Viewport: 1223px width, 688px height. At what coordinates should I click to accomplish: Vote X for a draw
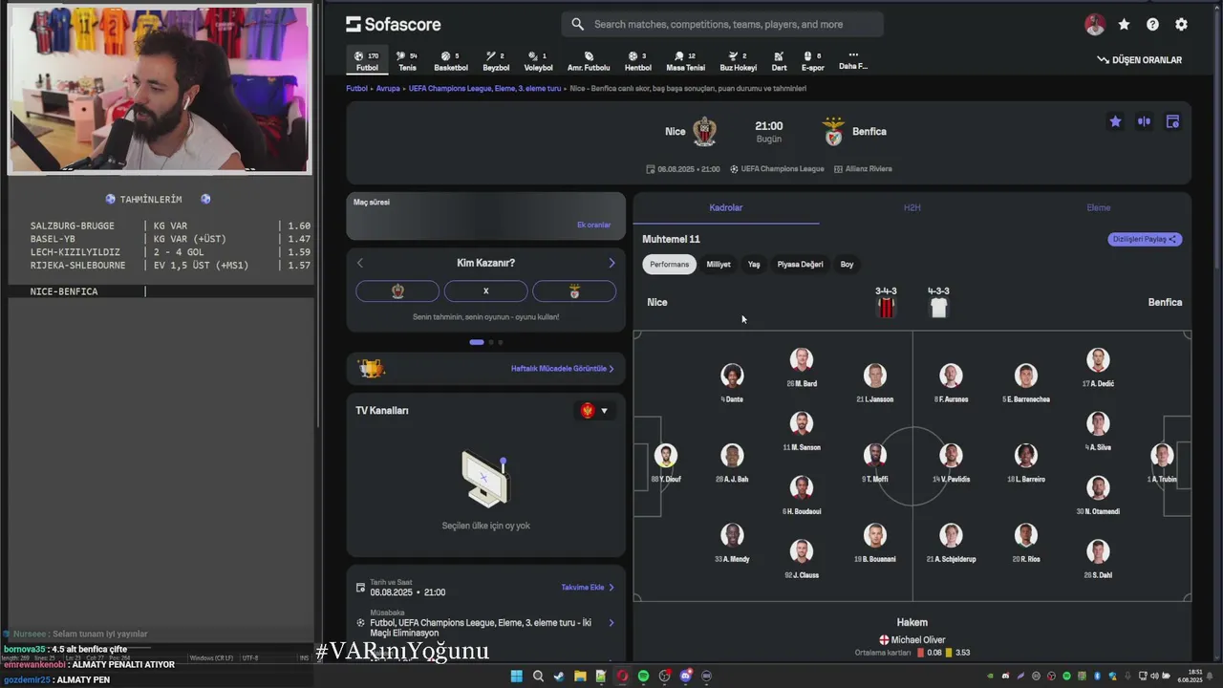click(x=485, y=290)
